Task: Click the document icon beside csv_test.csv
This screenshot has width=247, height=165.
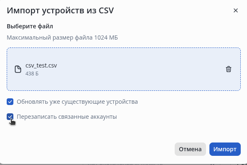Action: click(18, 69)
